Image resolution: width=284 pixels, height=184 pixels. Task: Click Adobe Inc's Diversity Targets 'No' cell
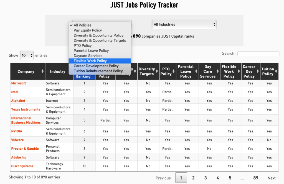(x=148, y=157)
